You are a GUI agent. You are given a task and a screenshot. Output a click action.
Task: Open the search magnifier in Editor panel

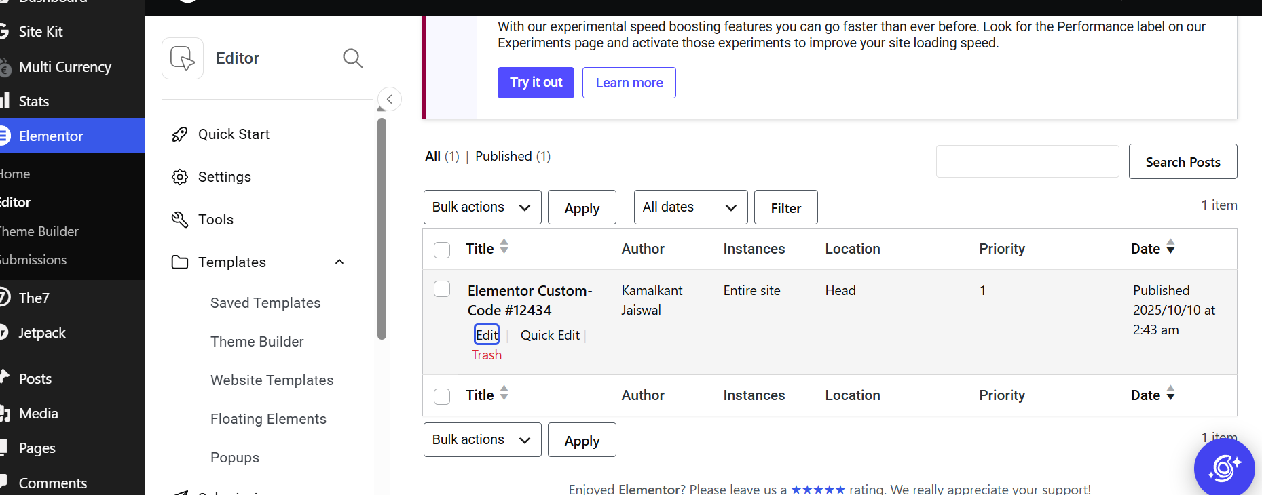[352, 58]
